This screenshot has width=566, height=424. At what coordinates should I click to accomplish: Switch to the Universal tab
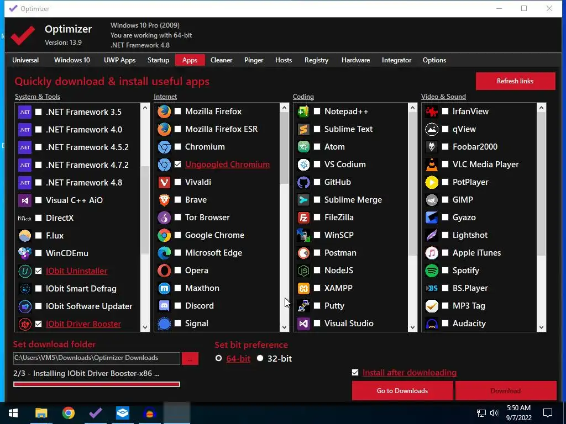(x=25, y=60)
